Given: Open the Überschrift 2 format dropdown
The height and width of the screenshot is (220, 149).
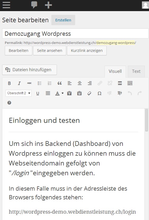Looking at the screenshot, I should point(19,93).
